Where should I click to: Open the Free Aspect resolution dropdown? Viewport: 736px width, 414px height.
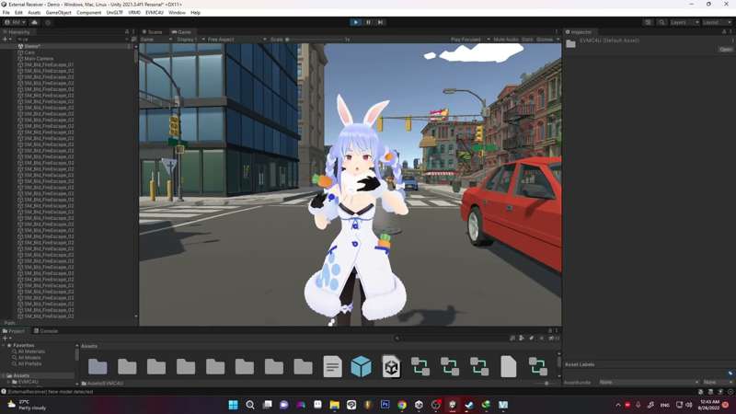coord(230,40)
